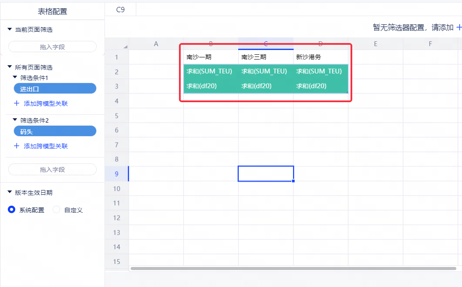This screenshot has width=462, height=287.
Task: Select the 系统配置 radio button
Action: 12,210
